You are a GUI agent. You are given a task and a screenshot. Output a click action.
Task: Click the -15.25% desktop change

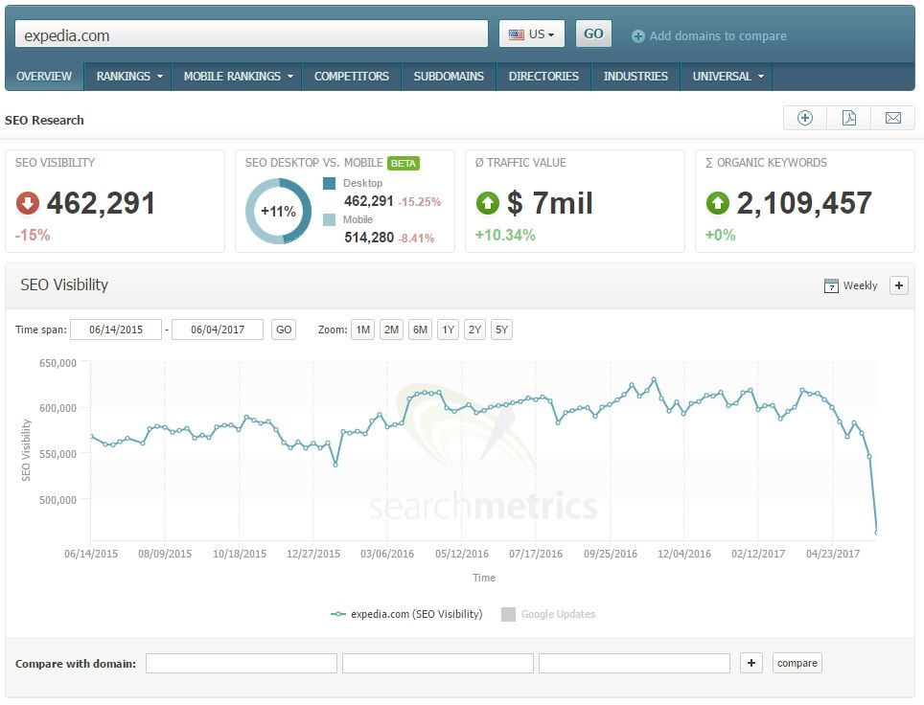[x=420, y=201]
